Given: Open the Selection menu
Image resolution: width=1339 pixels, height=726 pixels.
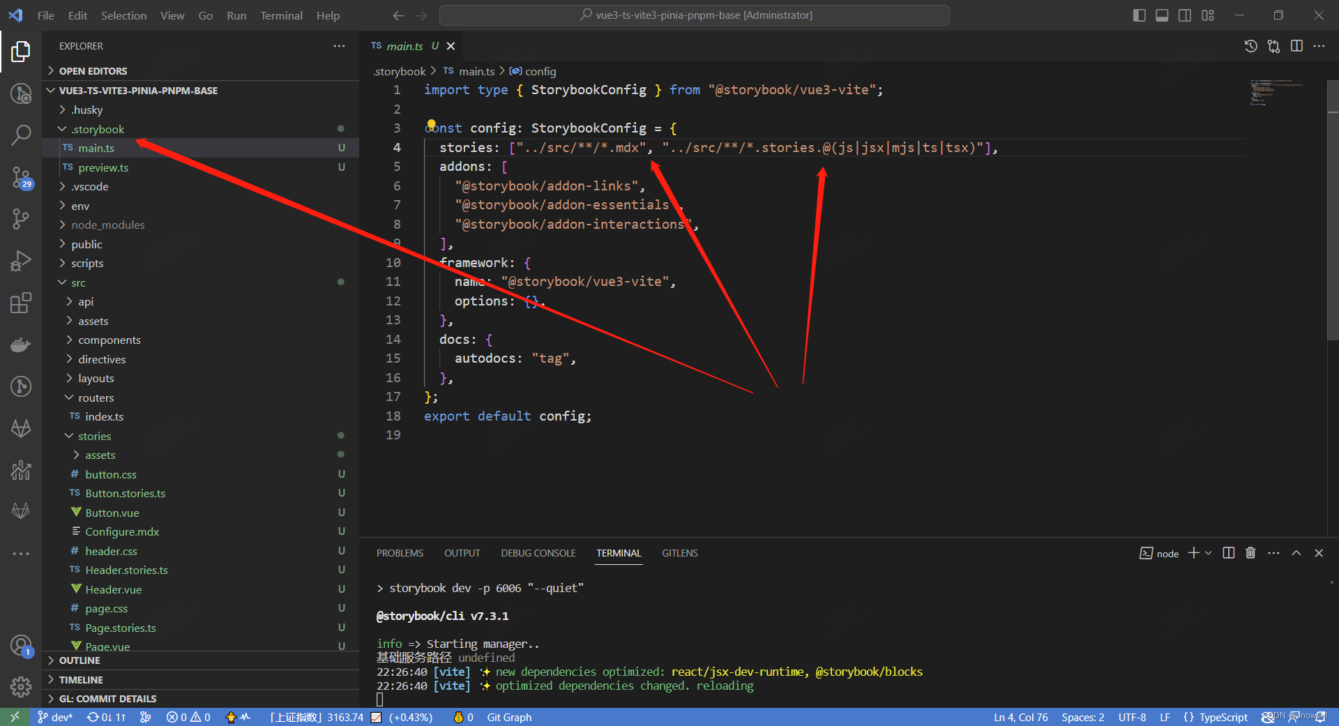Looking at the screenshot, I should pos(123,15).
